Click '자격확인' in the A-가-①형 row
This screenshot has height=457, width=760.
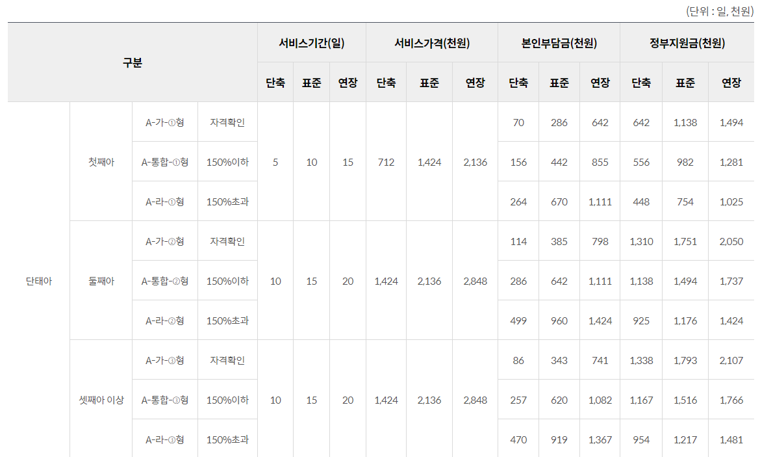pos(227,122)
